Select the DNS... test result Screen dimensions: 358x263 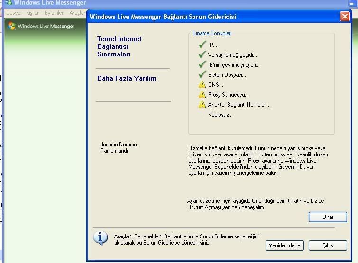(x=216, y=85)
